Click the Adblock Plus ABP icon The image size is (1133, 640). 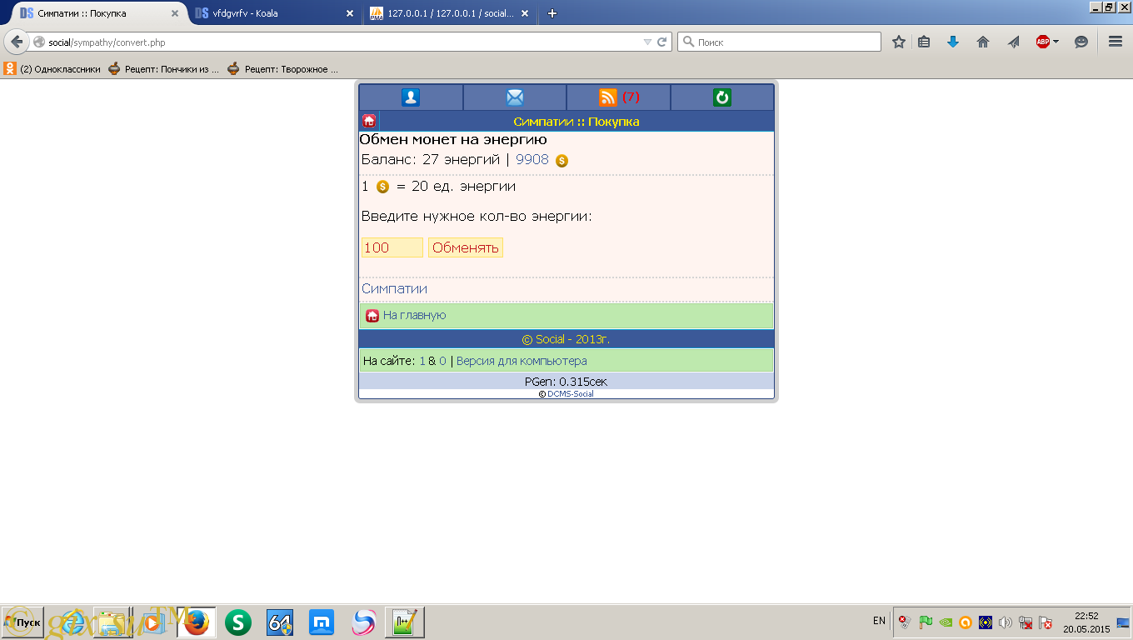(1043, 42)
